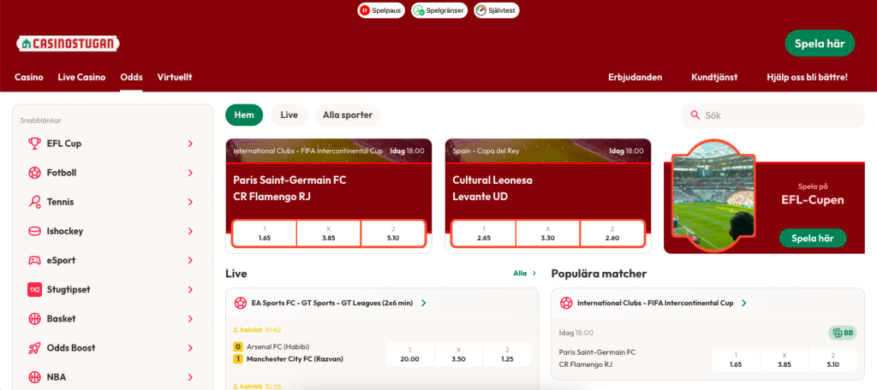Screen dimensions: 877x390
Task: Click football icon beside EA Sports FC league
Action: [241, 303]
